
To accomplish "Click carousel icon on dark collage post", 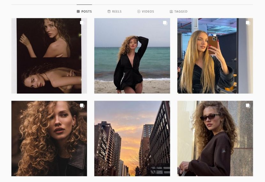I will pyautogui.click(x=82, y=23).
